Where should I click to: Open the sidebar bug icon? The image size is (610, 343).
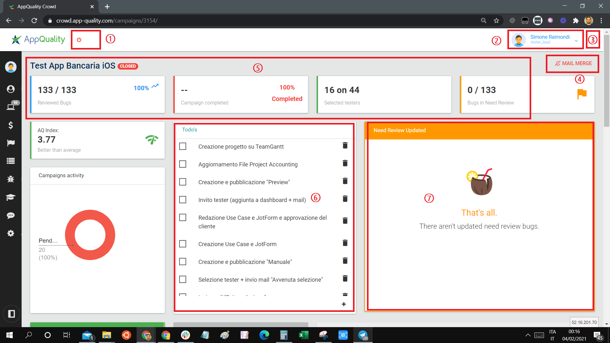[x=10, y=179]
